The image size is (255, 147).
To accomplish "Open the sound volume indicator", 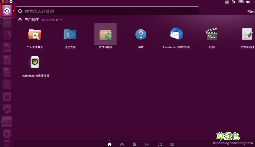I will (x=248, y=2).
